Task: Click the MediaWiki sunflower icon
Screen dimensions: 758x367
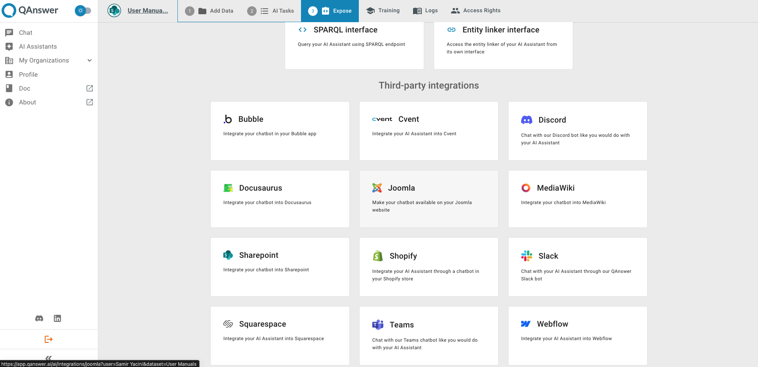Action: pos(526,188)
